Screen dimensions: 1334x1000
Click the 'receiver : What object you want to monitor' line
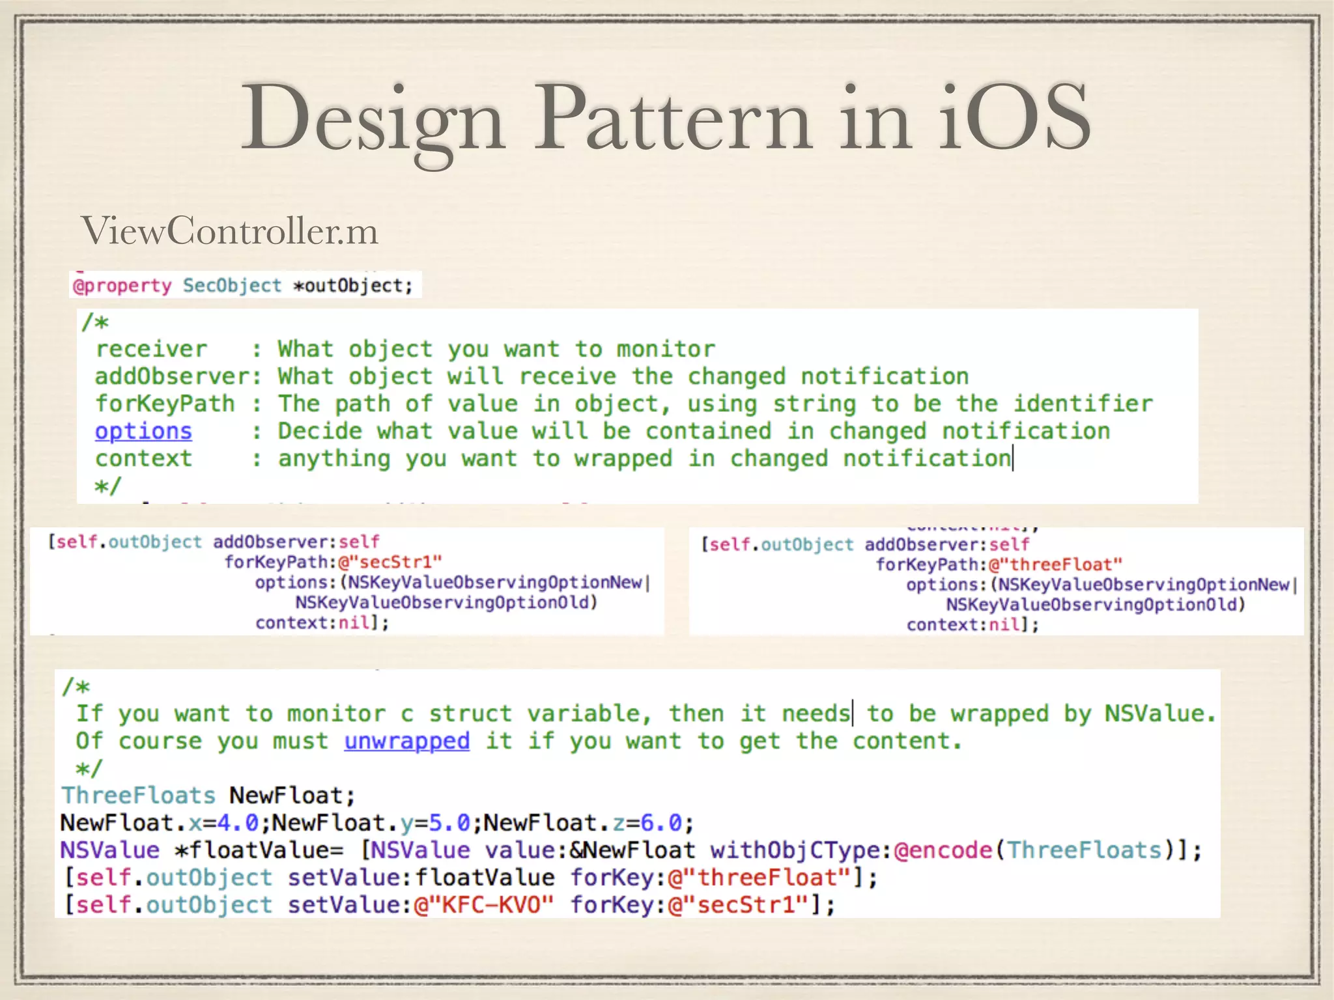(x=405, y=349)
